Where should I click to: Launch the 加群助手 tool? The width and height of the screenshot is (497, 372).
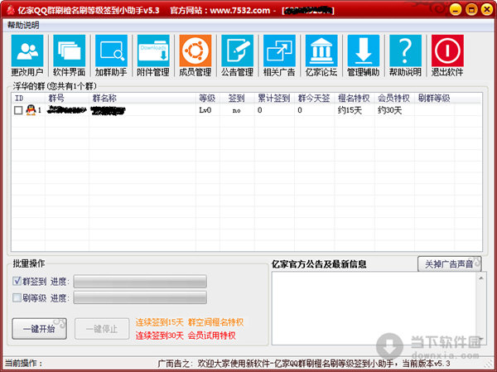(x=111, y=56)
